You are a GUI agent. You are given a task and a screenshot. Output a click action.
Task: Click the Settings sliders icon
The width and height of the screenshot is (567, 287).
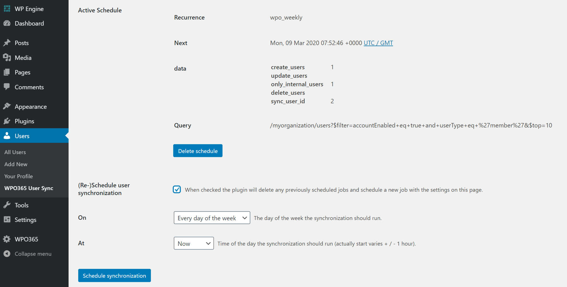coord(7,220)
